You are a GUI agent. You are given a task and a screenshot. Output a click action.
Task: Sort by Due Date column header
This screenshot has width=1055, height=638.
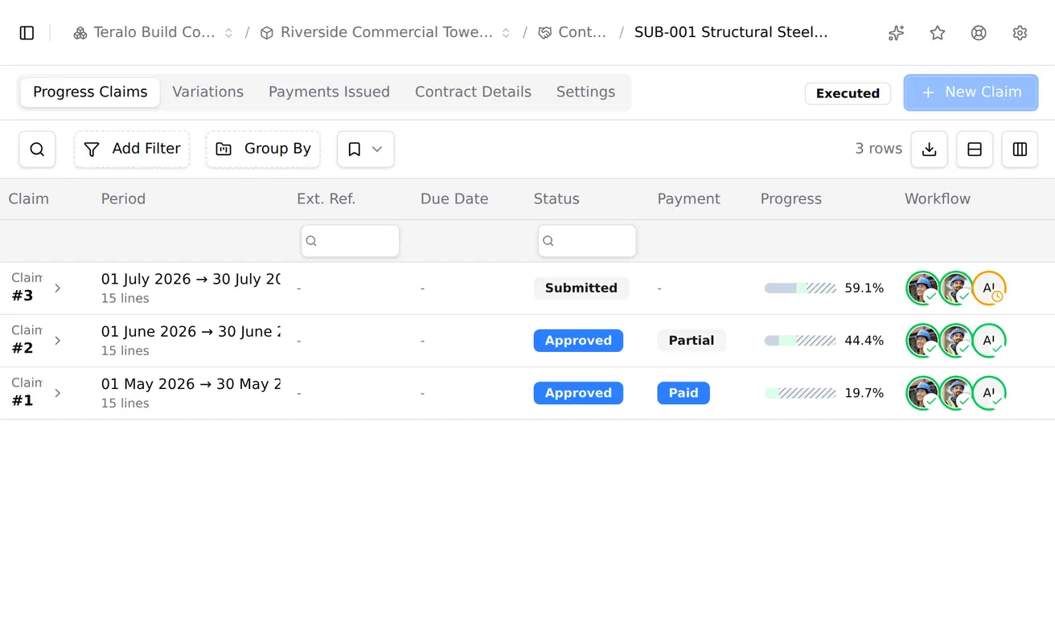(x=454, y=199)
